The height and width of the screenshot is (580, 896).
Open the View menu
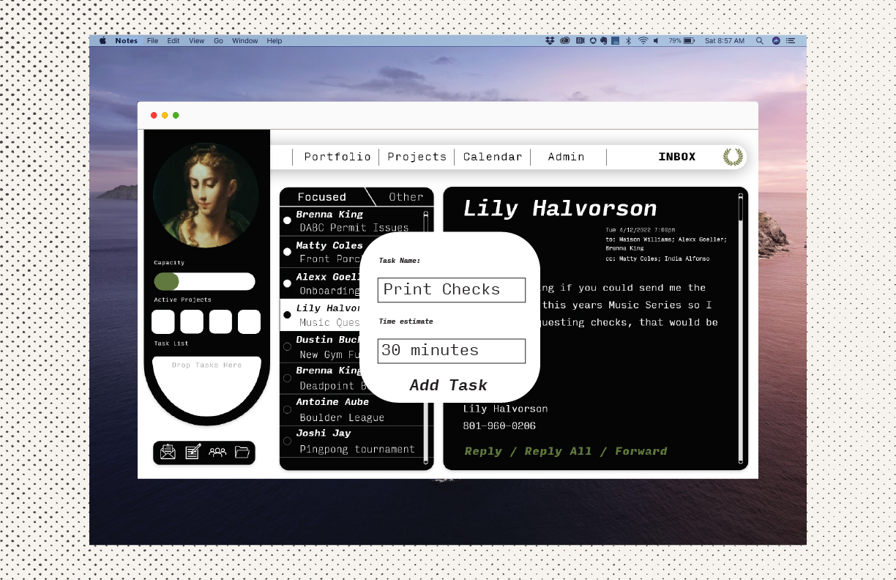(197, 41)
